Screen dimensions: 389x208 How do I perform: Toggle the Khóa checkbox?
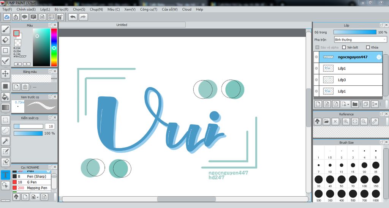click(x=368, y=47)
